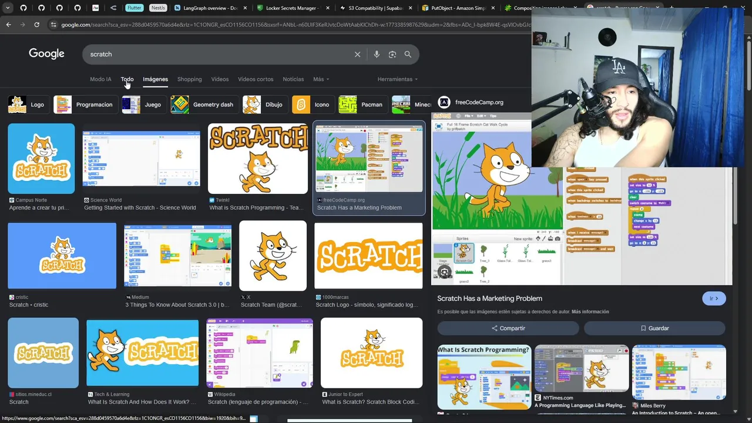752x423 pixels.
Task: Open Más información link
Action: (x=590, y=312)
